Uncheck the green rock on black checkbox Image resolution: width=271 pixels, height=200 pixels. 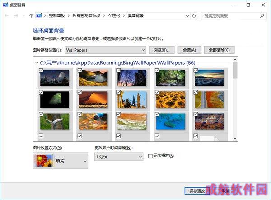[x=41, y=92]
